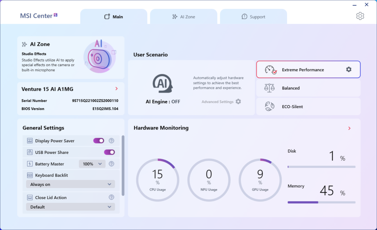Toggle USB Power Share off
This screenshot has width=377, height=230.
point(109,152)
